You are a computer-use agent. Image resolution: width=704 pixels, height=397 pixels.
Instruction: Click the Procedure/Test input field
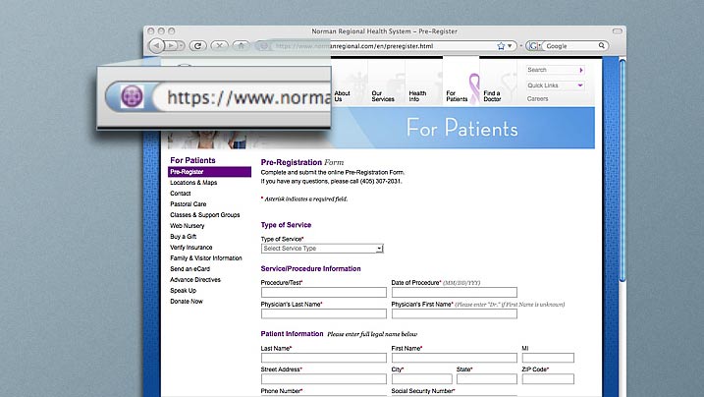pos(324,293)
